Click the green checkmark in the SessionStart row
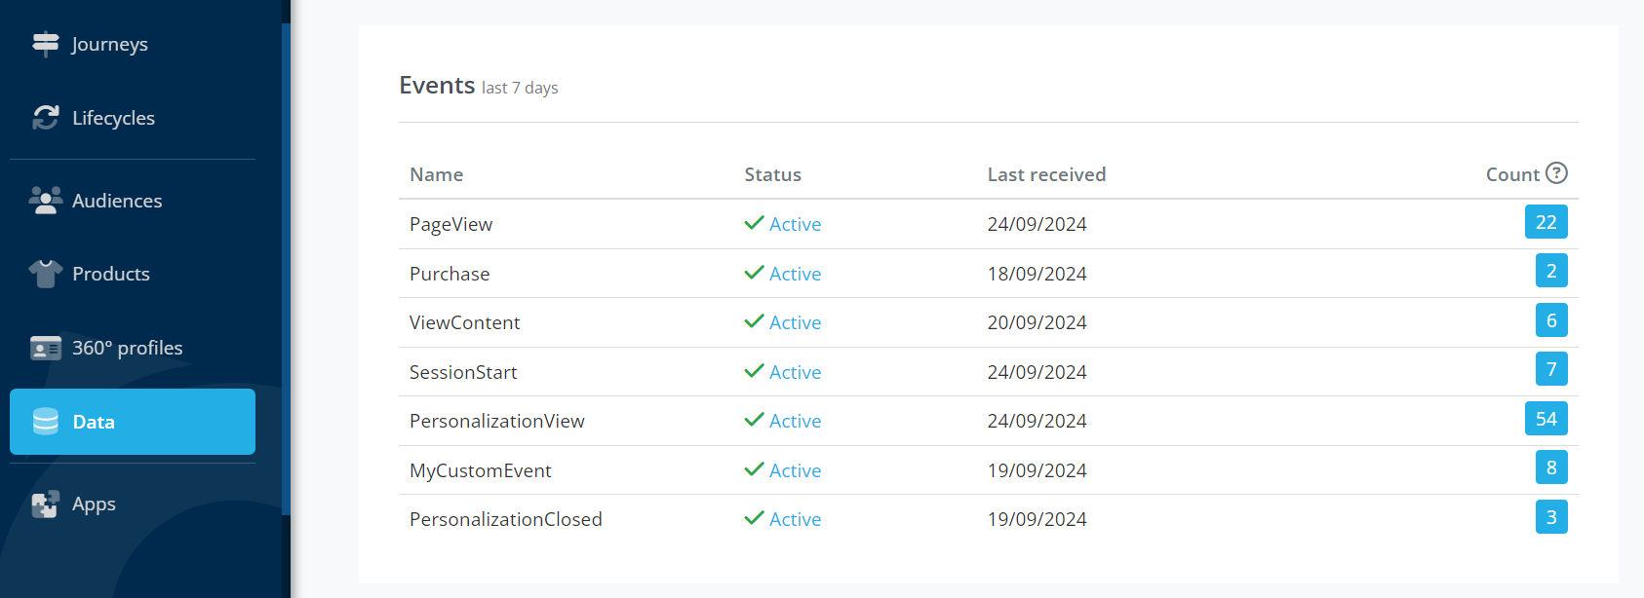The image size is (1644, 598). pyautogui.click(x=754, y=371)
